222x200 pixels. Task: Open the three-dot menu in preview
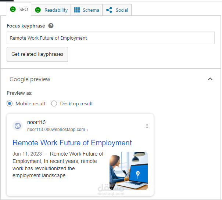click(147, 126)
